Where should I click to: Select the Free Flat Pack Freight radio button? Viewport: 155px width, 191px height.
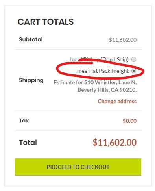pyautogui.click(x=134, y=71)
